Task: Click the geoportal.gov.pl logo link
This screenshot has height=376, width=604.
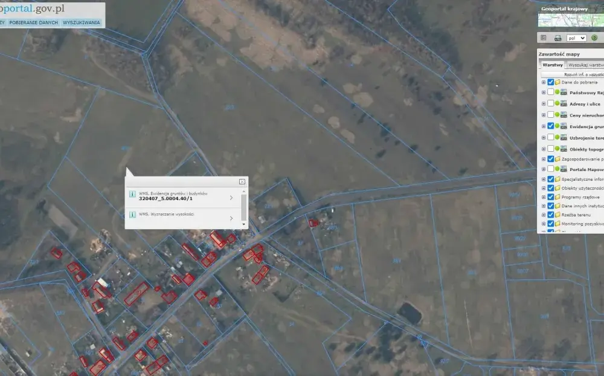Action: pyautogui.click(x=33, y=8)
